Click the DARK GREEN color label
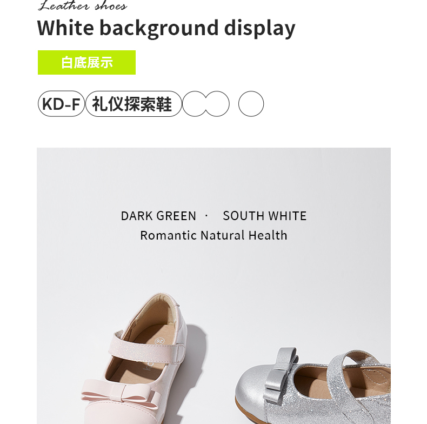Viewport: 427px width, 424px height. 158,216
